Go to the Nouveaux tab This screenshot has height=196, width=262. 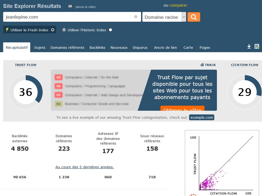click(119, 48)
